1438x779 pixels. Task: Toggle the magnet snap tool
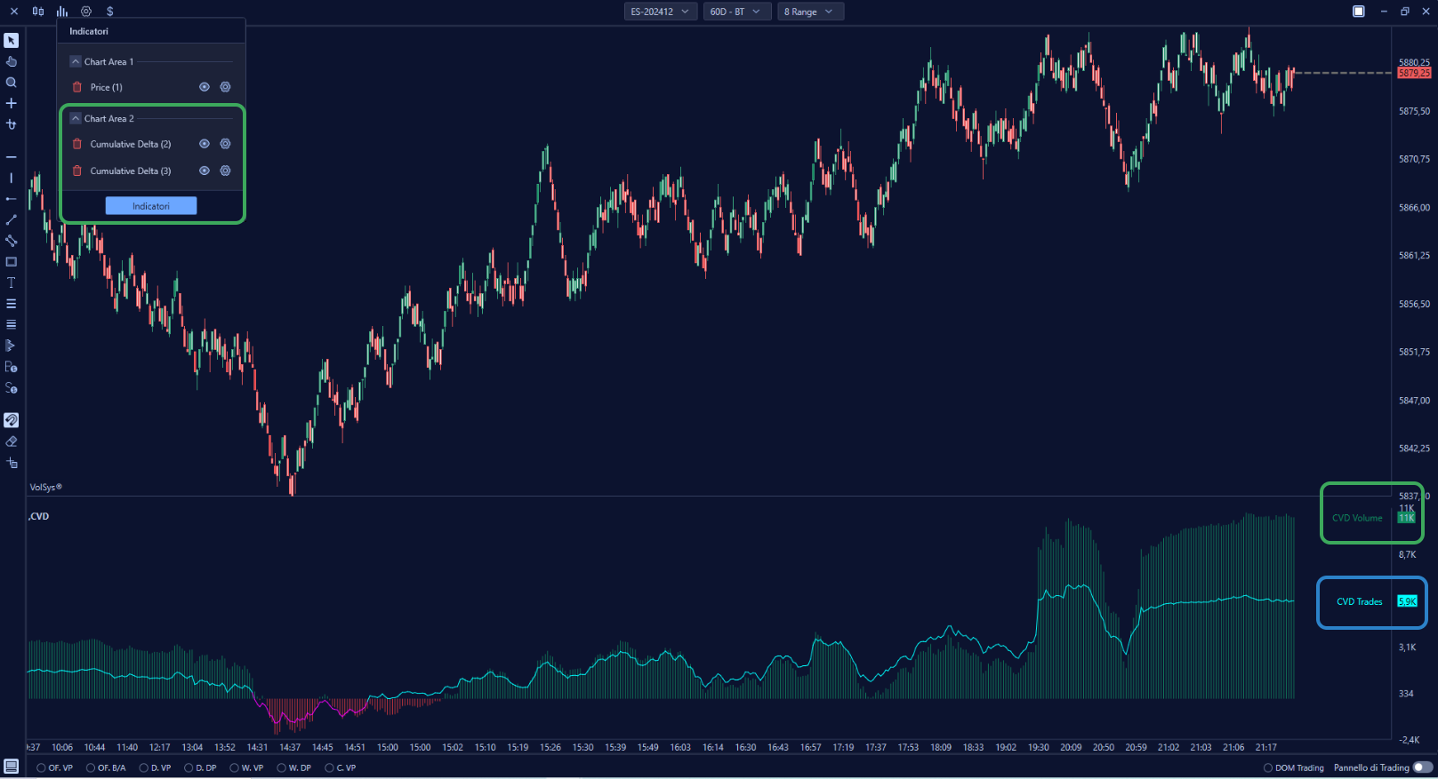pyautogui.click(x=11, y=420)
